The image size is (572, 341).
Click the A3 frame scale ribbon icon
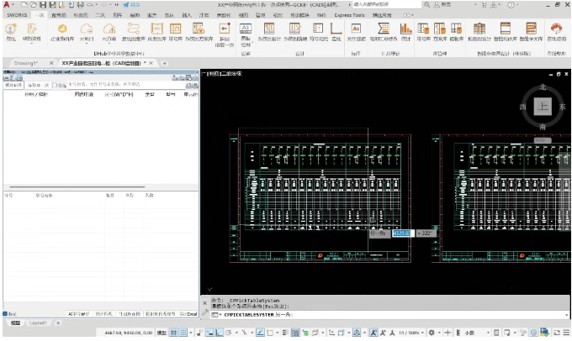(246, 29)
